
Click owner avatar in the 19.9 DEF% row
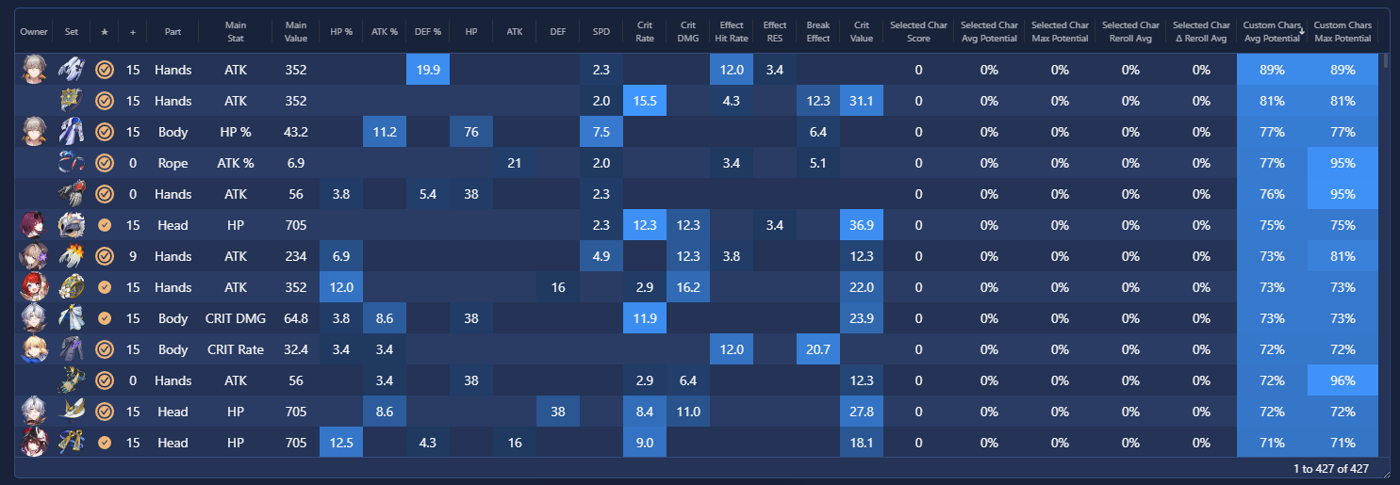[34, 70]
